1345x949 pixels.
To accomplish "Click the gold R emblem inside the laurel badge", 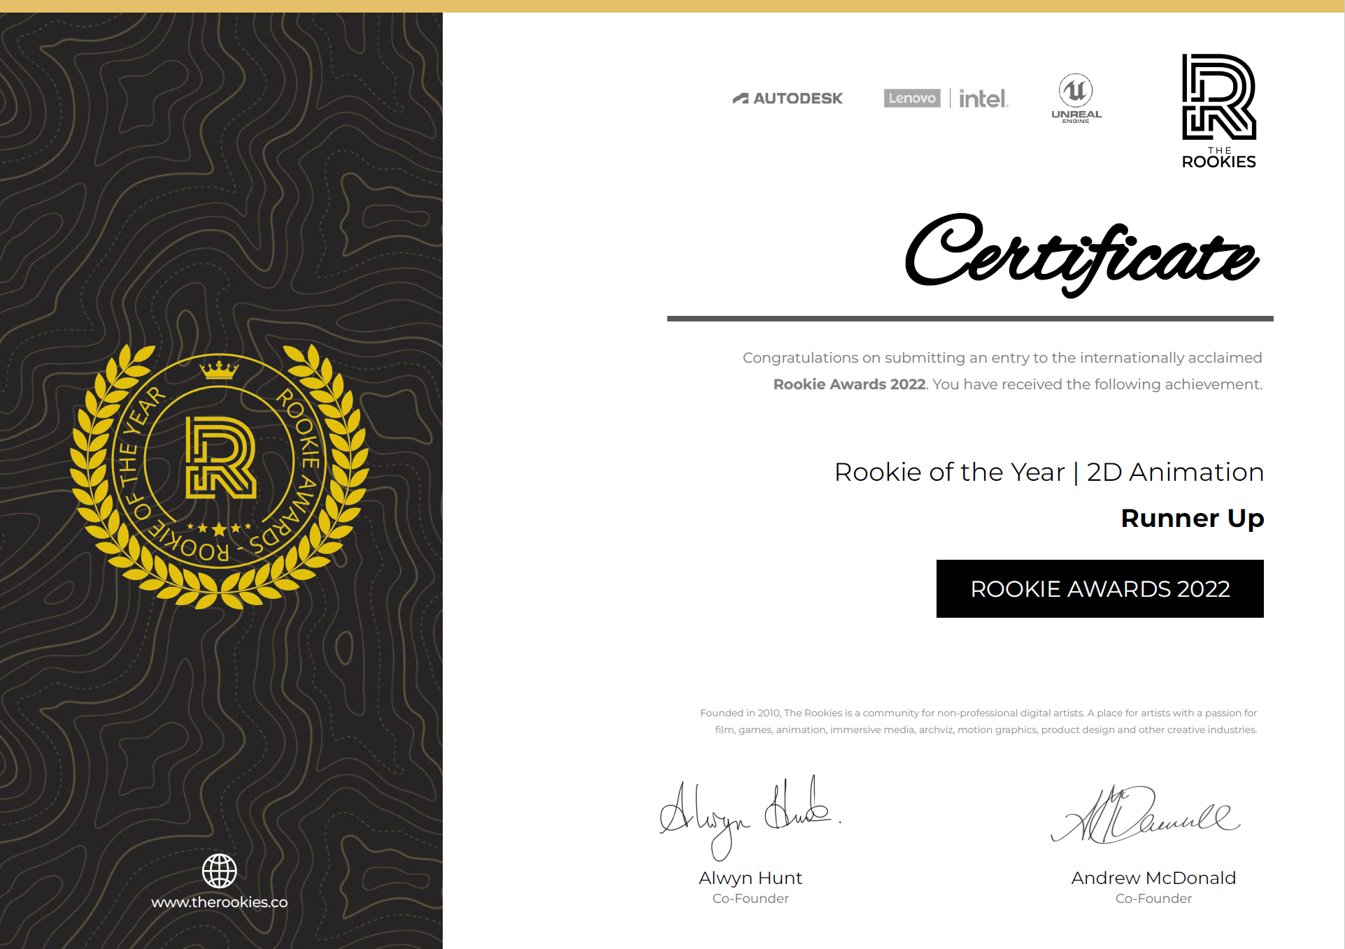I will point(221,457).
